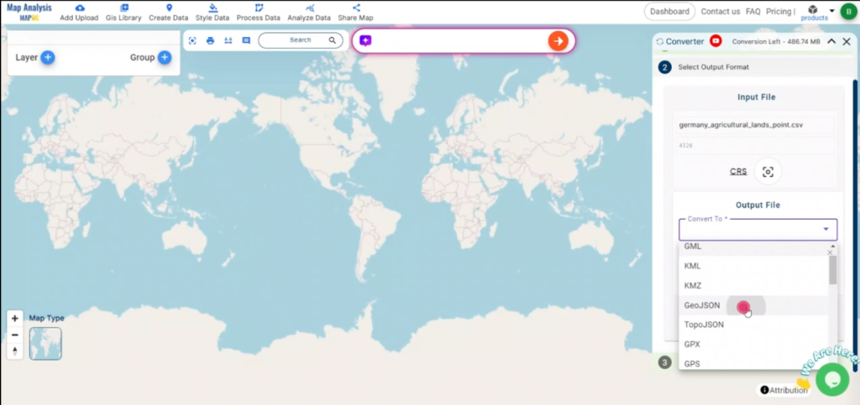Click step 2 Select Output Format header

753,67
